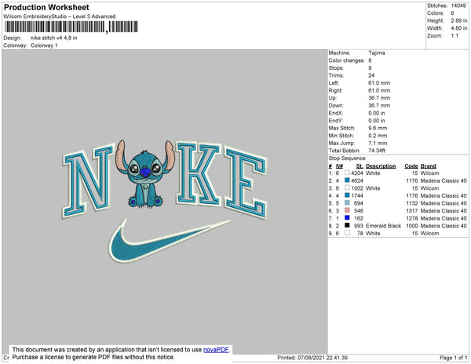Click the Trims value 24
The width and height of the screenshot is (471, 364).
(x=371, y=75)
